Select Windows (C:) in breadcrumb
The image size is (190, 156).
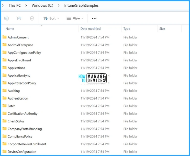[x=42, y=5]
